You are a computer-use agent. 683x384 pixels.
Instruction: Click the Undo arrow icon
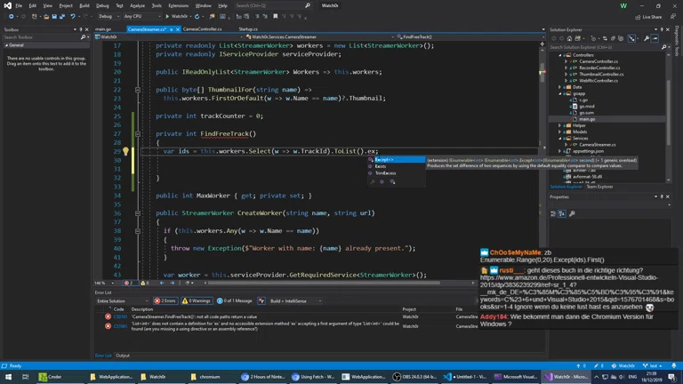[x=73, y=17]
